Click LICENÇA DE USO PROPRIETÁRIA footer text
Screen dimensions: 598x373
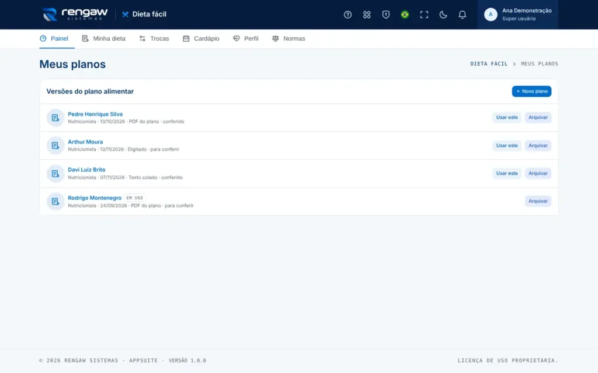point(507,360)
